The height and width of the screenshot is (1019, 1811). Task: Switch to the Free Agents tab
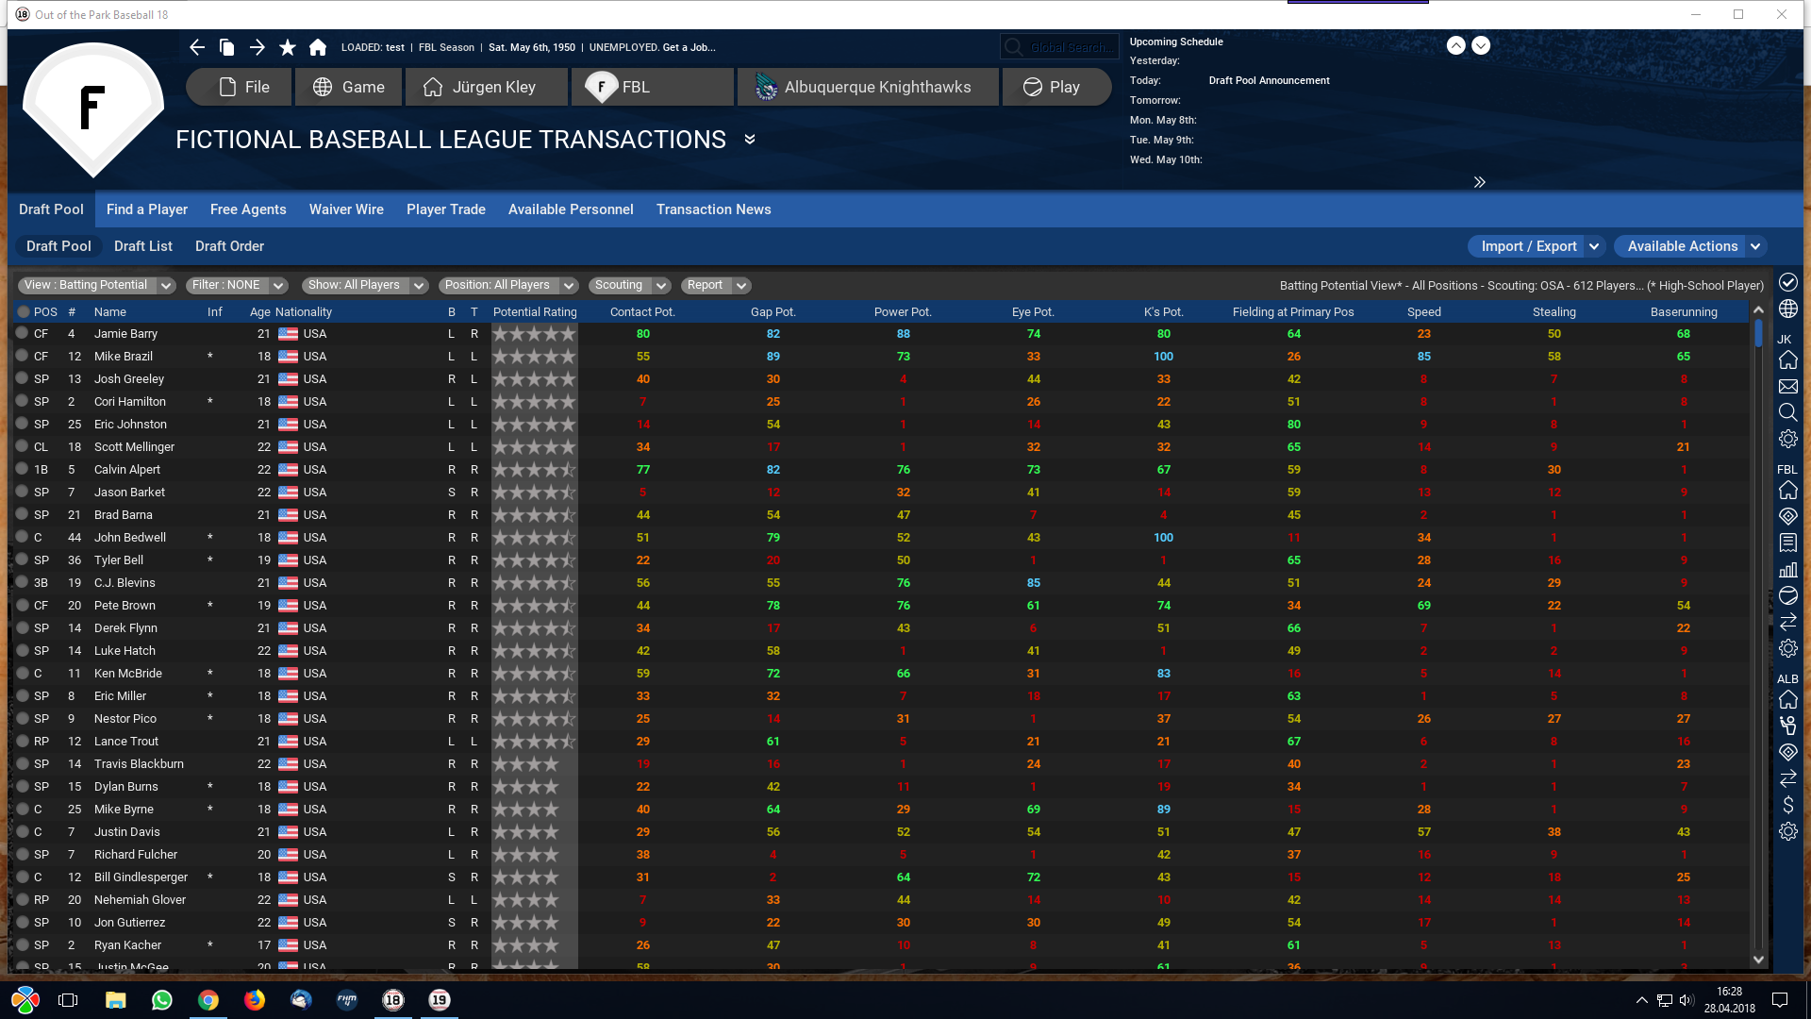(248, 209)
